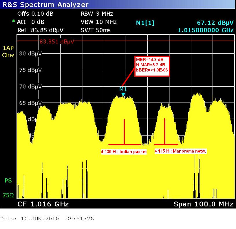Click the CF 1.016 GHz center frequency
Screen dimensions: 236x229
coord(43,204)
